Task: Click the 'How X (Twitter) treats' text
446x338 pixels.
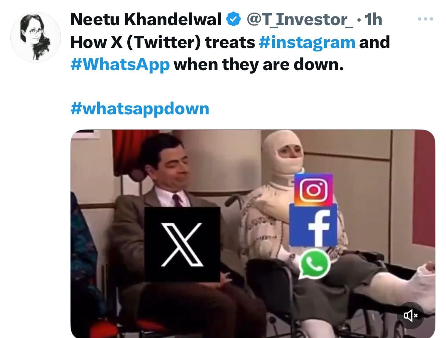Action: (x=163, y=42)
